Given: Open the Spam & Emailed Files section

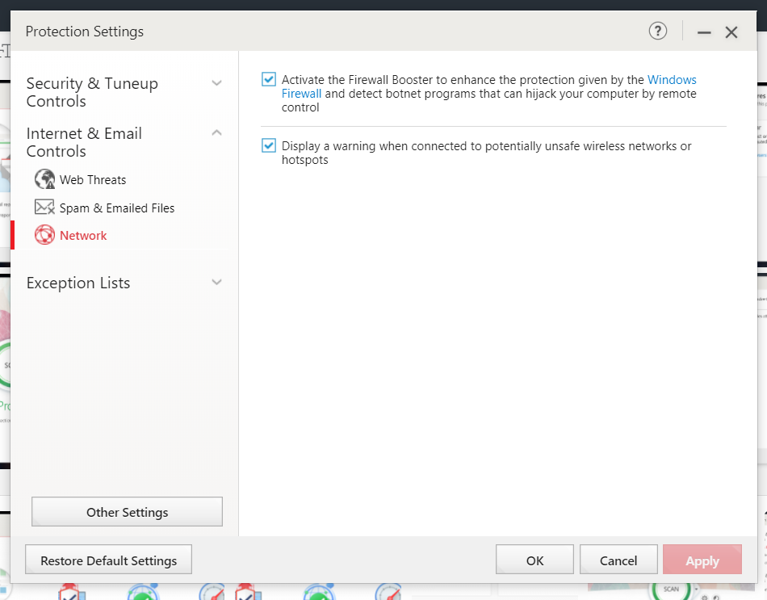Looking at the screenshot, I should coord(117,208).
